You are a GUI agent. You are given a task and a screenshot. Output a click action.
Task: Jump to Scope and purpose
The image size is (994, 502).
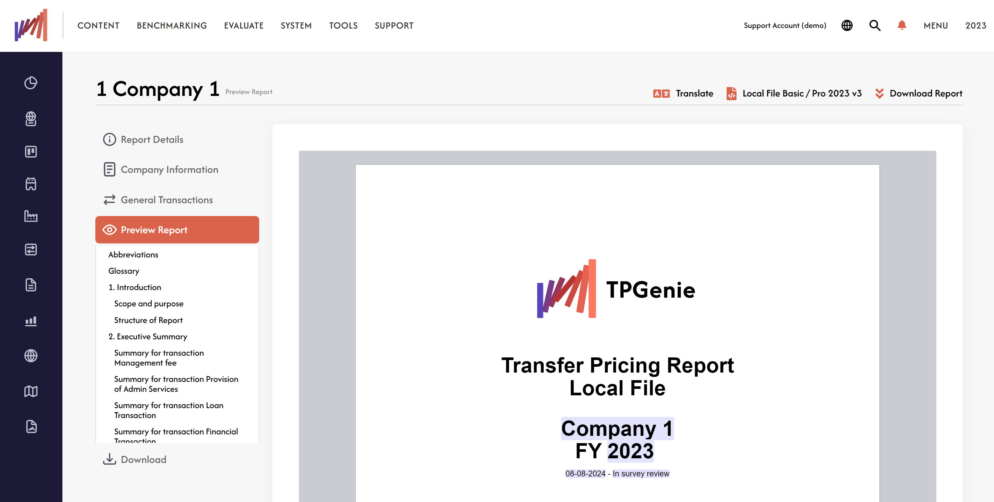pyautogui.click(x=148, y=304)
